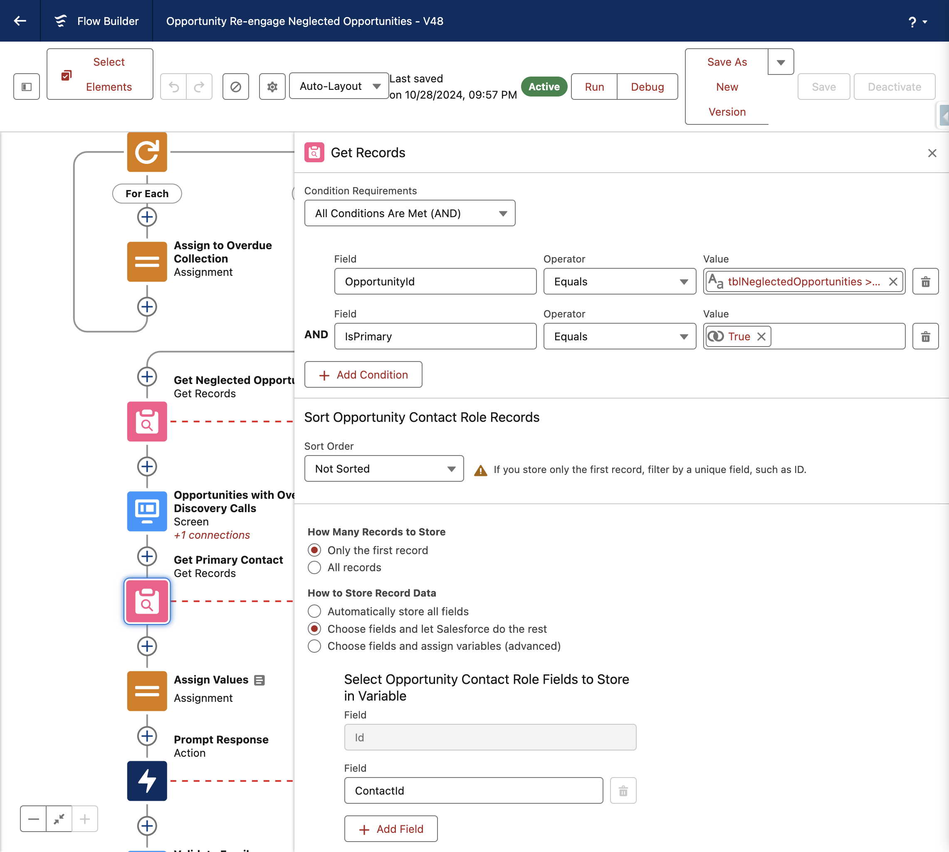Open Operator dropdown for OpportunityId
This screenshot has height=852, width=949.
point(620,281)
